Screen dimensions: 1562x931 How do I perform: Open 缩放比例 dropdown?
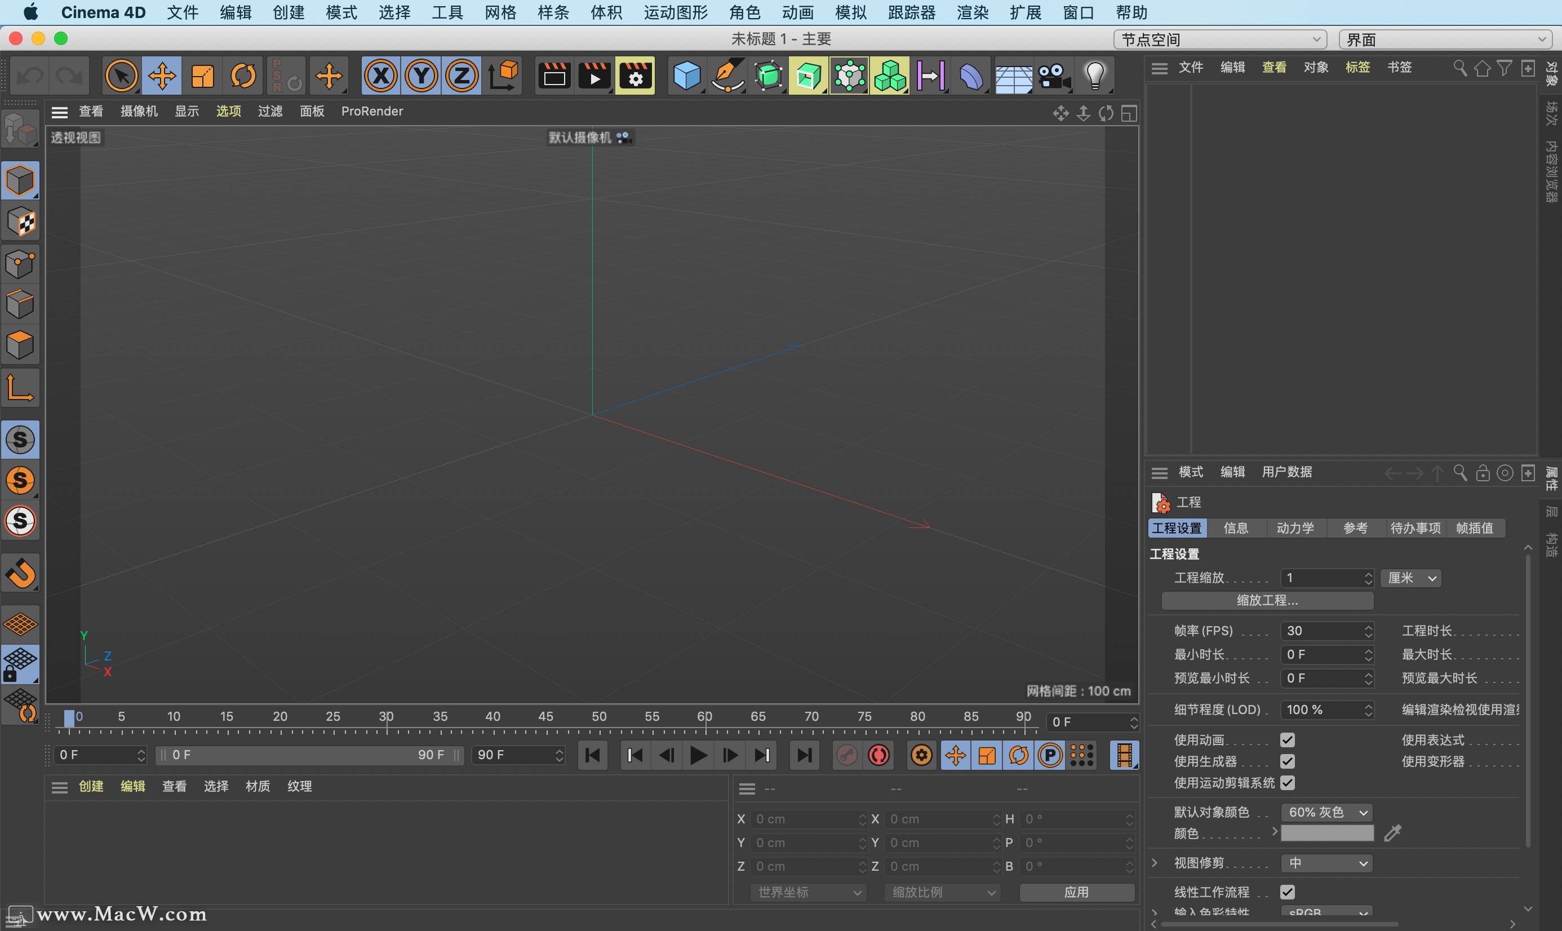[943, 892]
